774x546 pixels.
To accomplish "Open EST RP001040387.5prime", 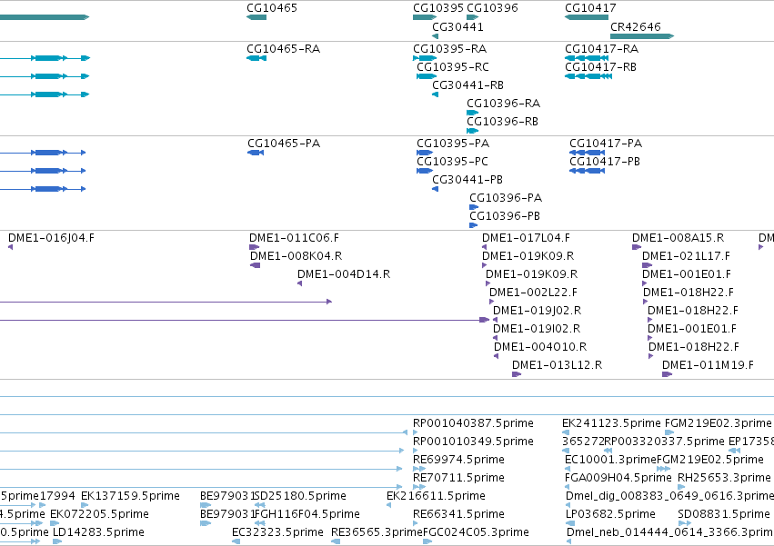I will [x=473, y=423].
